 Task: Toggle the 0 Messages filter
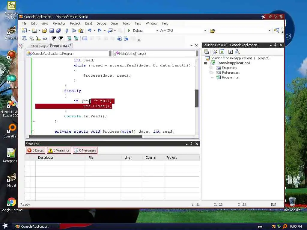coord(85,150)
